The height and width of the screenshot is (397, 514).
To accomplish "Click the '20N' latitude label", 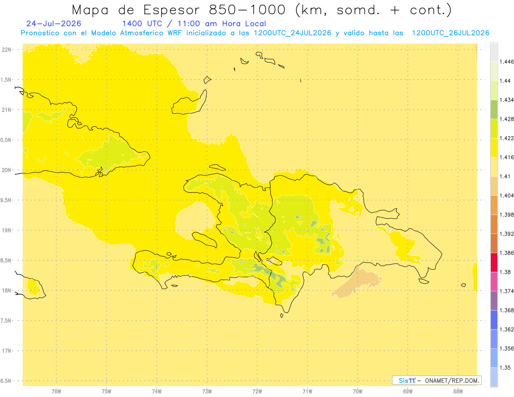I will point(7,170).
